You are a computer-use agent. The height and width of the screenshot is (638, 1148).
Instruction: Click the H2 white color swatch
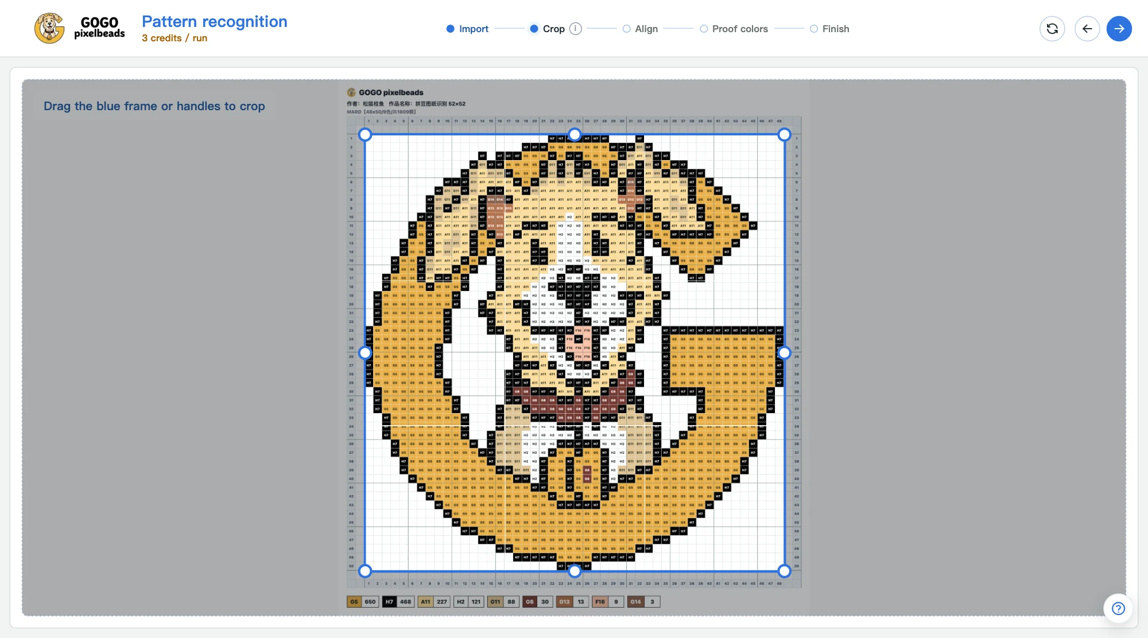point(461,602)
